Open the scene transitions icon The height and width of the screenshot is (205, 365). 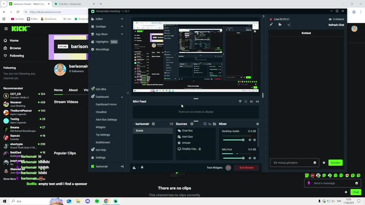click(x=171, y=124)
